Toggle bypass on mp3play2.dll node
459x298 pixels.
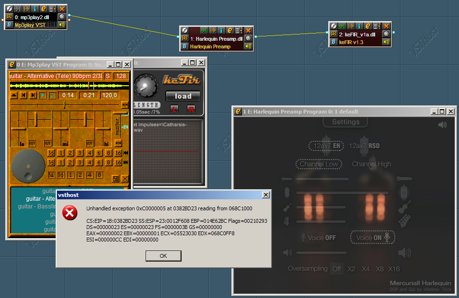(x=10, y=9)
